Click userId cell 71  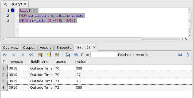(64, 81)
